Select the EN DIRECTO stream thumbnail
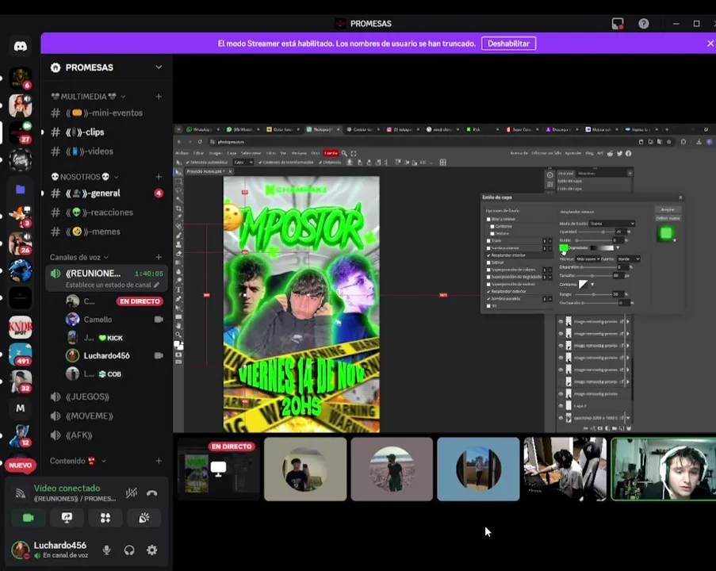This screenshot has width=716, height=571. coord(218,469)
